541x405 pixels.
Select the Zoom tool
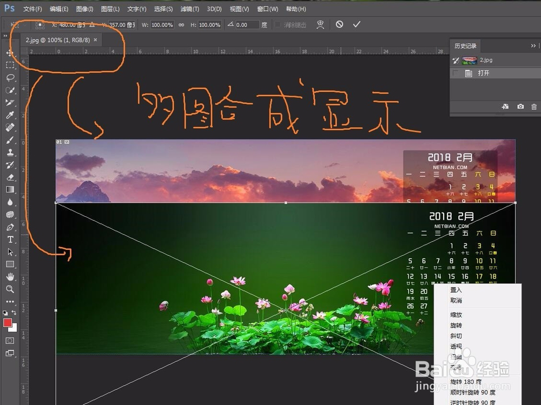tap(10, 289)
